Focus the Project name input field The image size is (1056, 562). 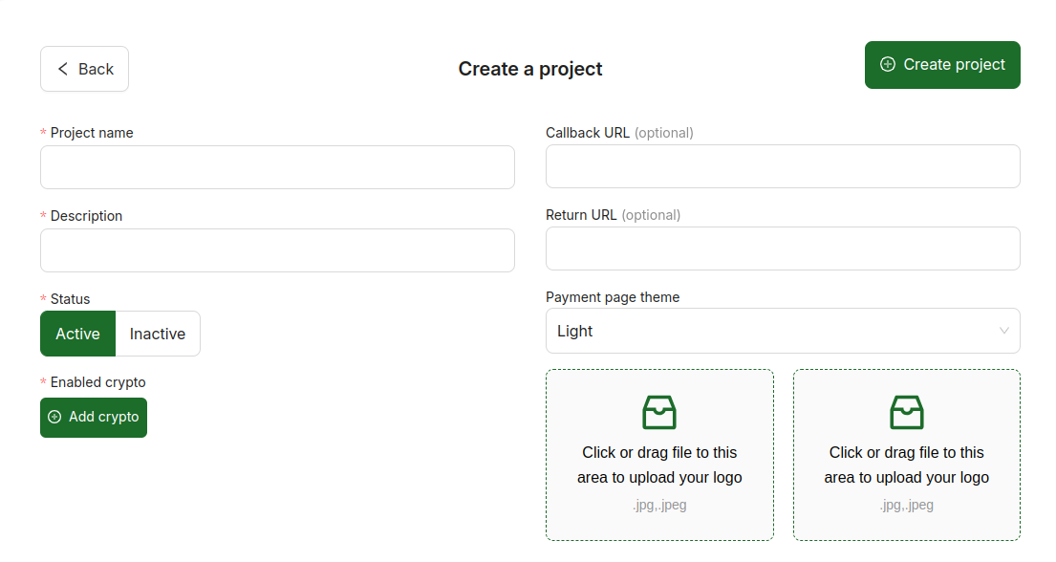click(x=277, y=167)
